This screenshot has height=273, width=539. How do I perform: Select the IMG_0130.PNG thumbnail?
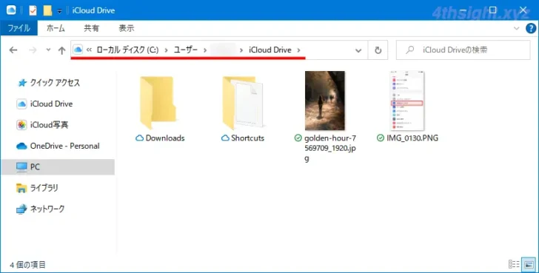(x=407, y=101)
